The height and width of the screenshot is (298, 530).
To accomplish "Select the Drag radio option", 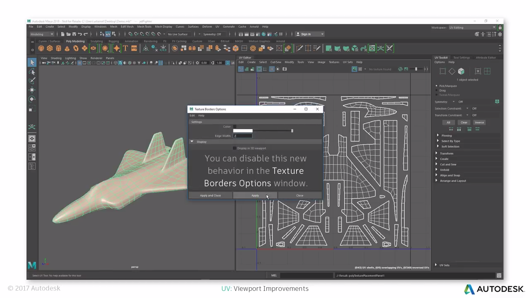I will (x=436, y=90).
